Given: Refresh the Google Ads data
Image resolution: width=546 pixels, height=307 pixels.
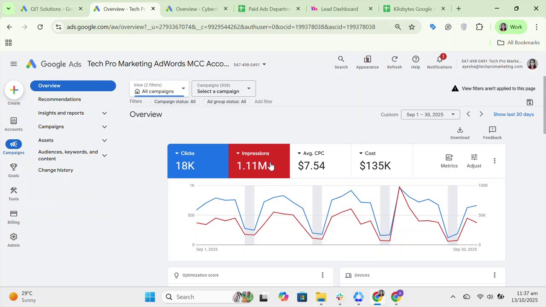Looking at the screenshot, I should pos(394,62).
